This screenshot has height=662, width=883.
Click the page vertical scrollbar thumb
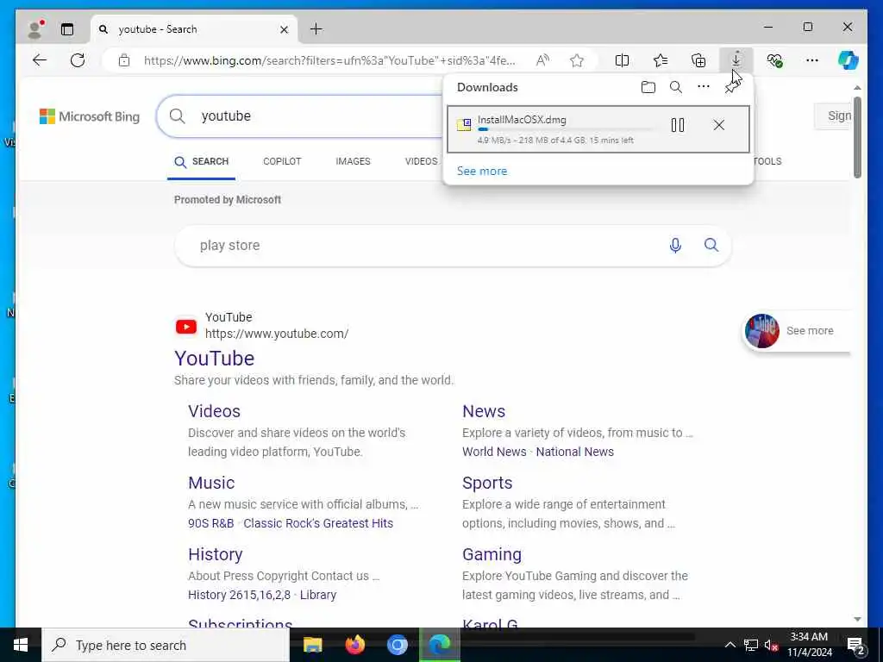(857, 137)
